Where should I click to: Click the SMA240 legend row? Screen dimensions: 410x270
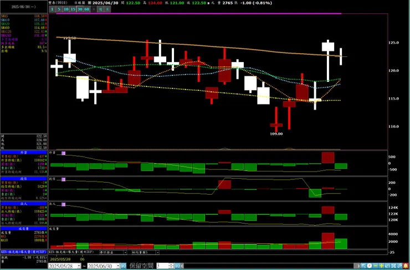24,35
